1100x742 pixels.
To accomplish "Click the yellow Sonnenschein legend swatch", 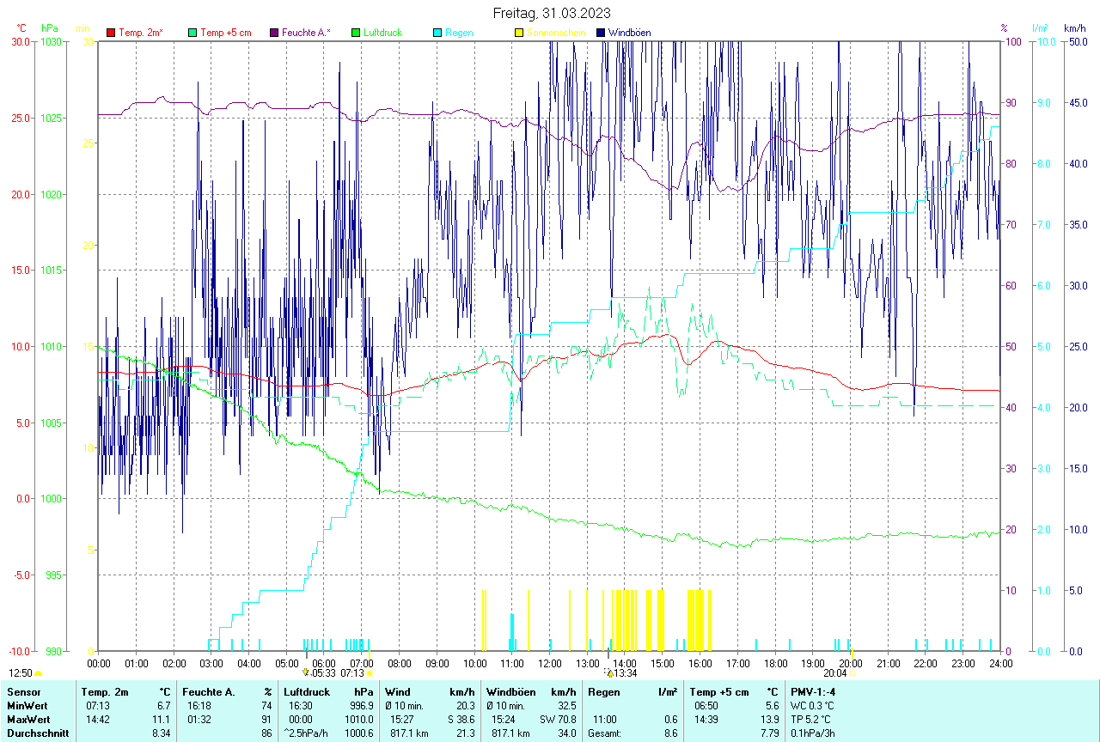I will (519, 33).
